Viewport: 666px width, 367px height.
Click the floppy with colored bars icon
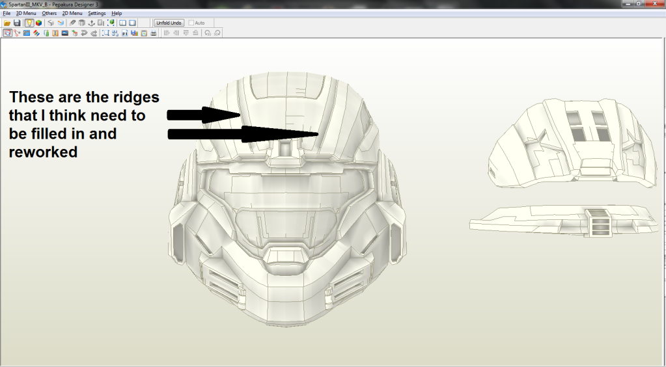135,33
